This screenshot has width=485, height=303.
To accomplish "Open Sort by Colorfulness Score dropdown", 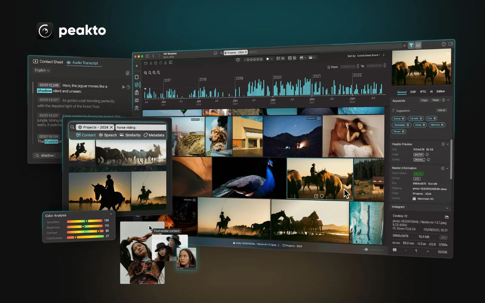I will click(368, 55).
